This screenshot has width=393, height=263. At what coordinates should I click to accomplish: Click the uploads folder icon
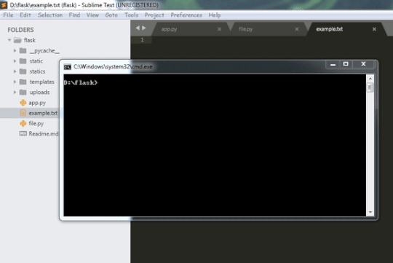click(x=23, y=92)
